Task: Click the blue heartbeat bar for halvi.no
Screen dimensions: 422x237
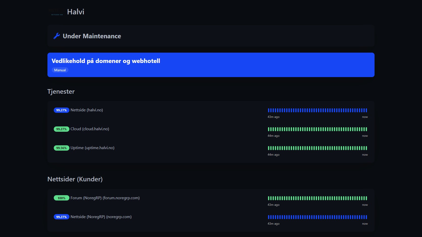Action: coord(318,110)
